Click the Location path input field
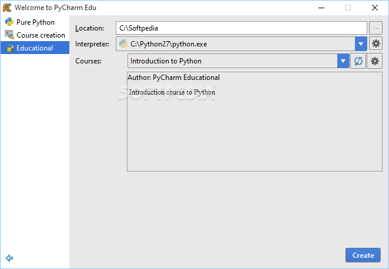This screenshot has width=389, height=269. click(241, 28)
